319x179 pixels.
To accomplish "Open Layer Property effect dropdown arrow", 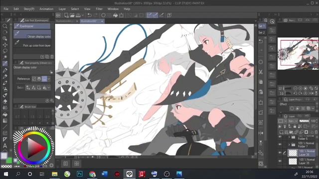I will tap(313, 108).
